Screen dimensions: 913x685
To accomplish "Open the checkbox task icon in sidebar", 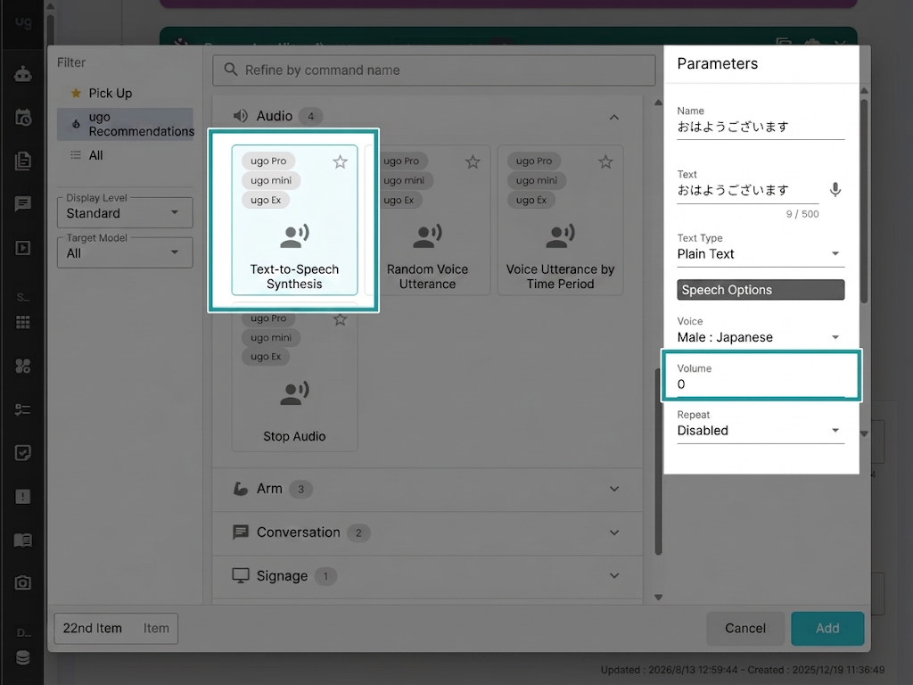I will coord(22,452).
